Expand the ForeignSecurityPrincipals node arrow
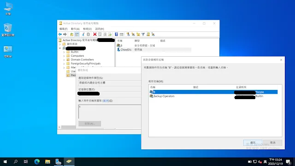 tap(64, 64)
